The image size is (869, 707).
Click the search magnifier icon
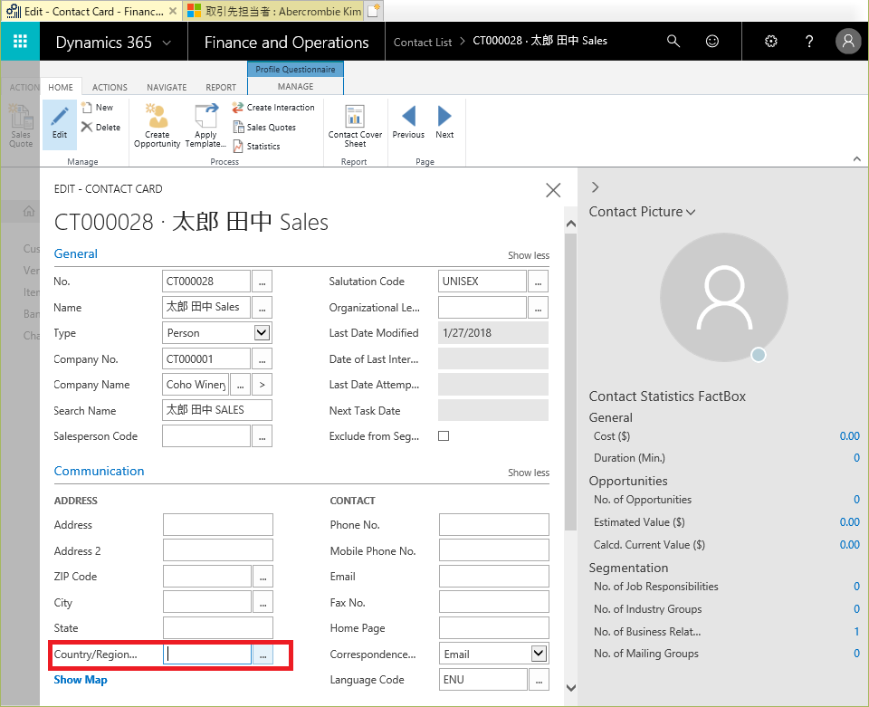(x=673, y=41)
